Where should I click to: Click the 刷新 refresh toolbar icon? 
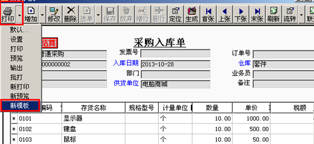tap(273, 14)
